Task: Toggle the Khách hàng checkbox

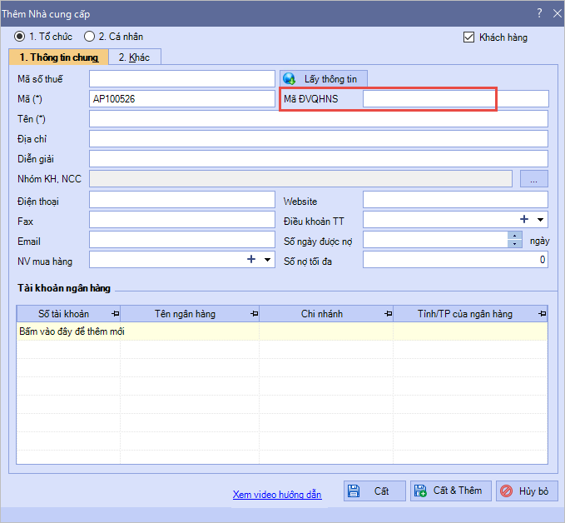Action: [x=468, y=37]
